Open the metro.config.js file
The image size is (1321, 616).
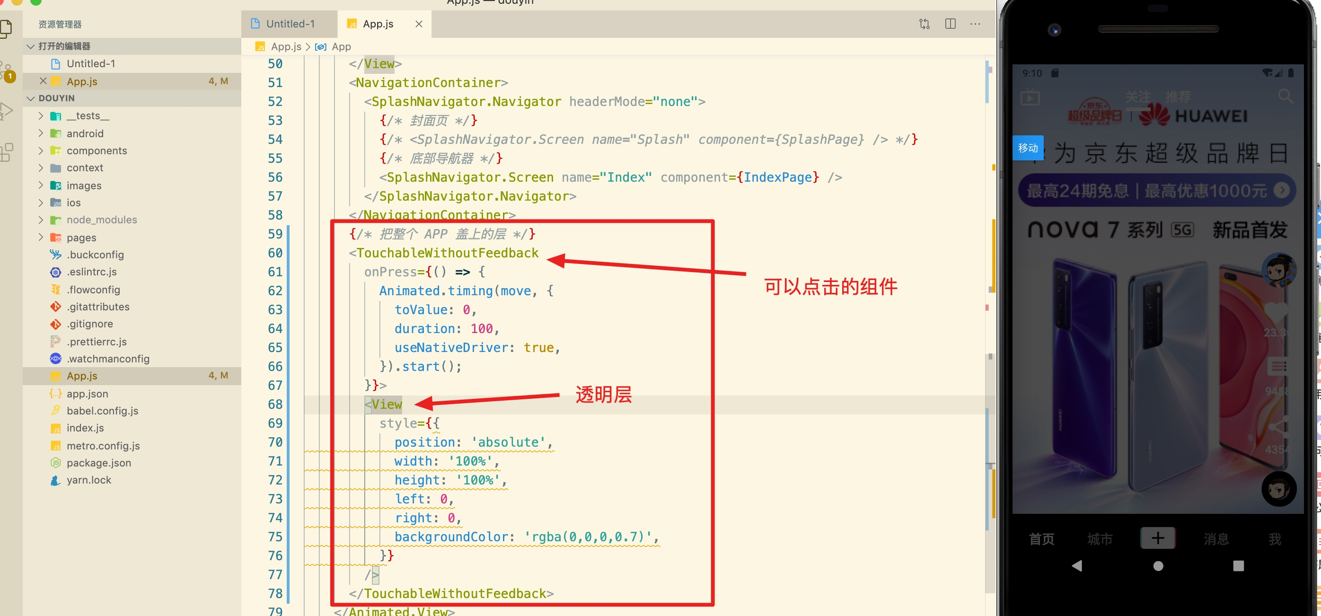[x=132, y=445]
